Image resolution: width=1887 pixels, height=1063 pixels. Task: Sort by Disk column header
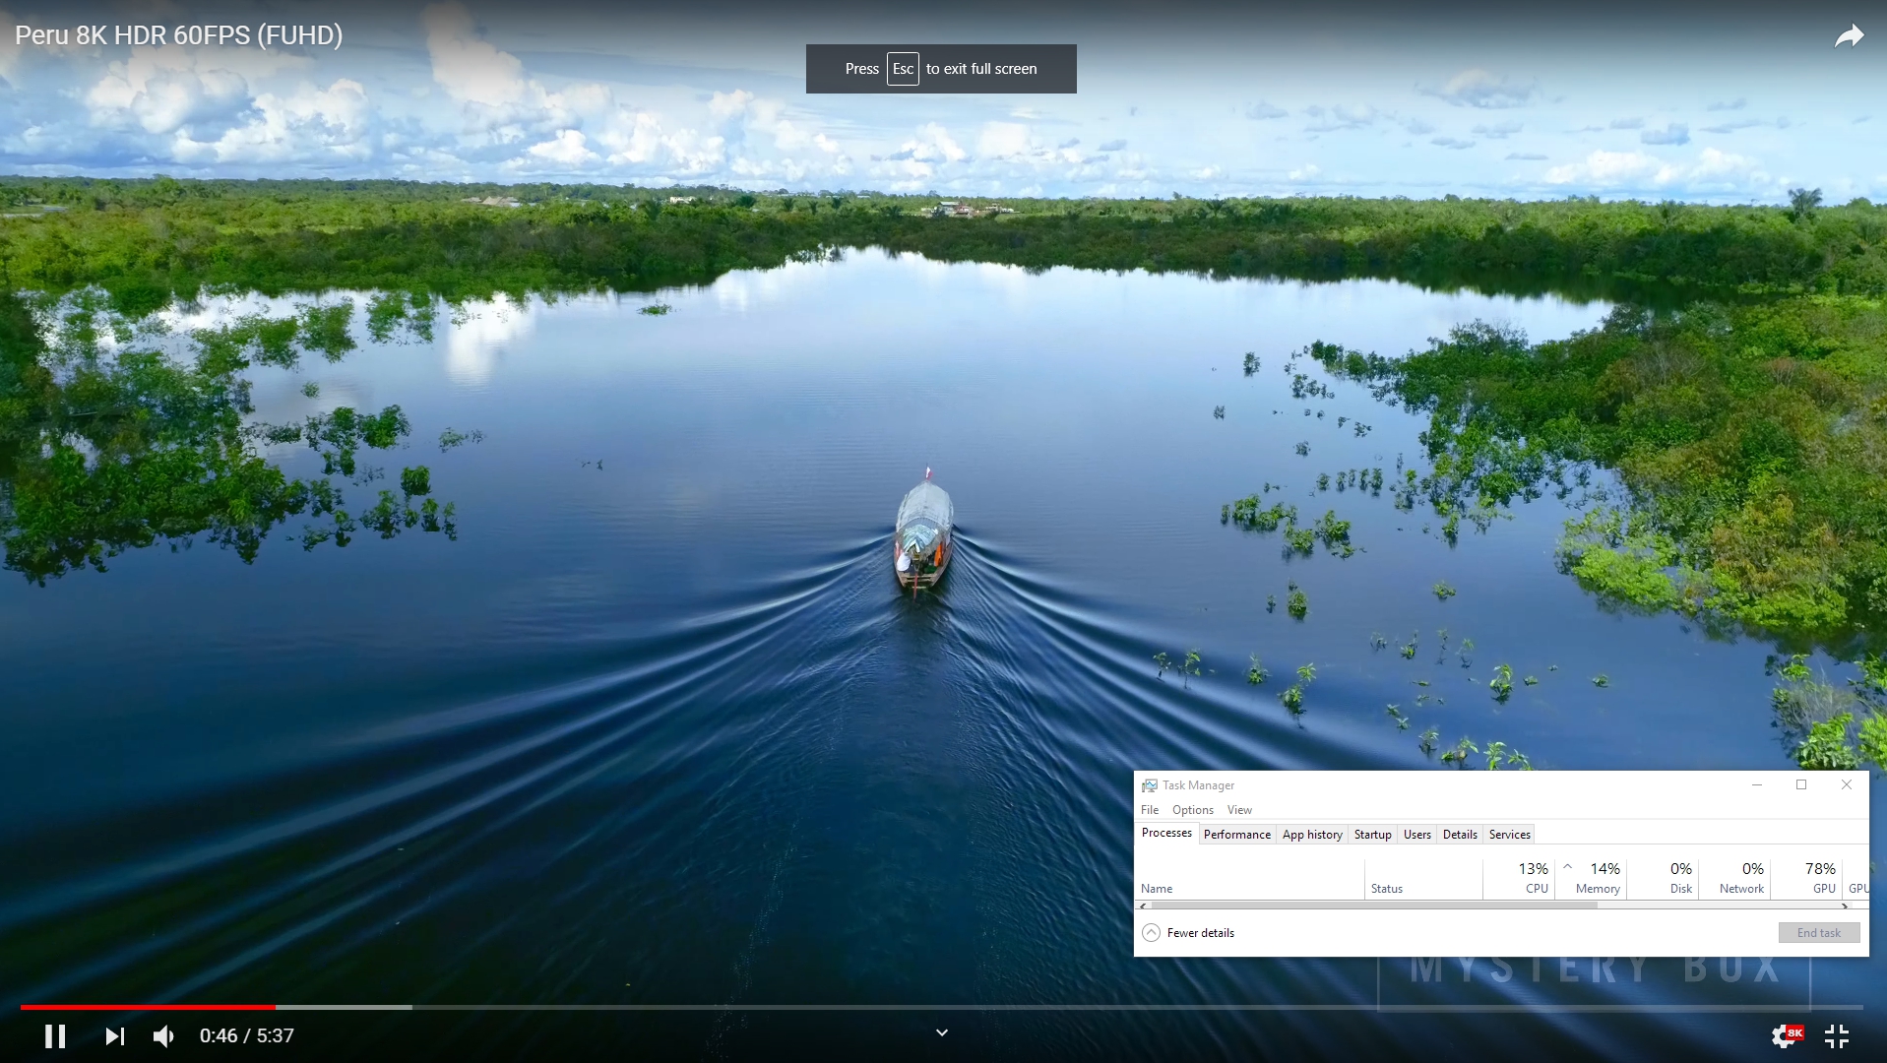click(1663, 879)
